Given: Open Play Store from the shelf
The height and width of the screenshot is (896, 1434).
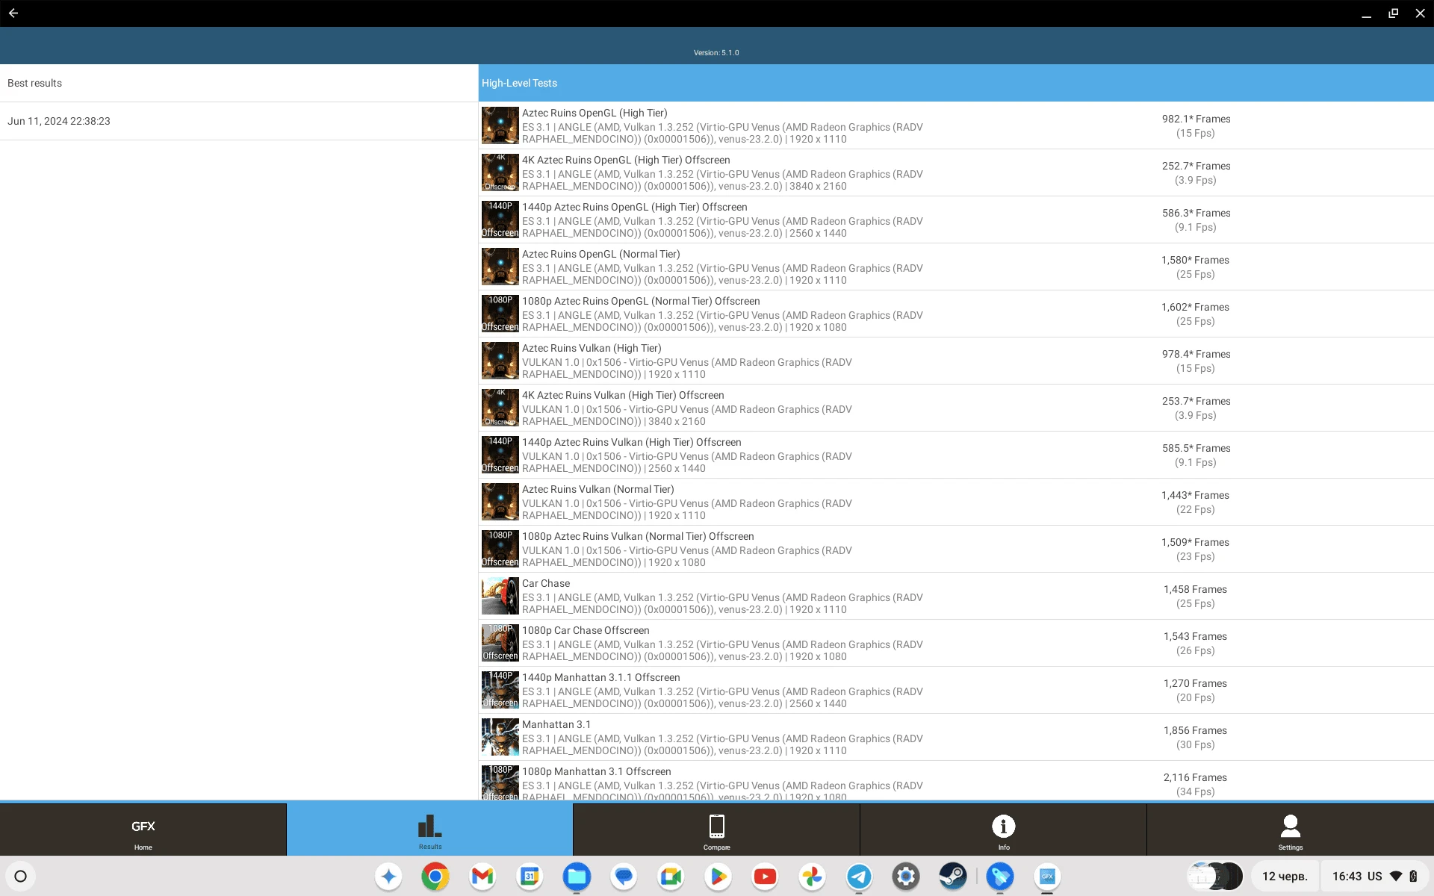Looking at the screenshot, I should point(718,877).
